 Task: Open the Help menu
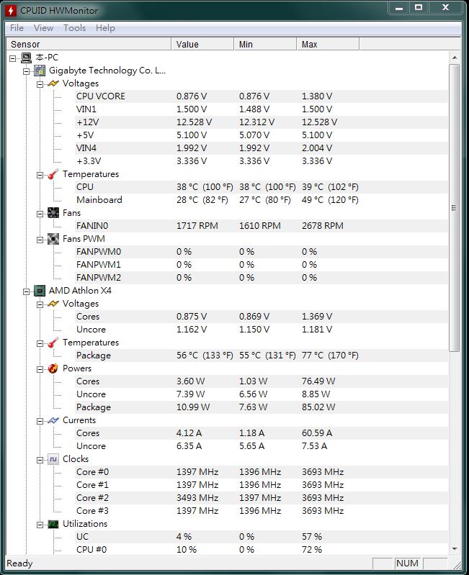105,28
